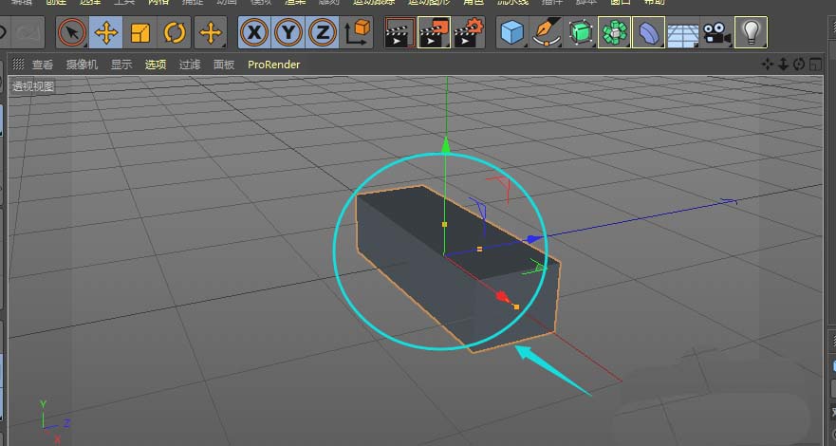The height and width of the screenshot is (446, 836).
Task: Click the viewport pan camera icon
Action: point(768,65)
